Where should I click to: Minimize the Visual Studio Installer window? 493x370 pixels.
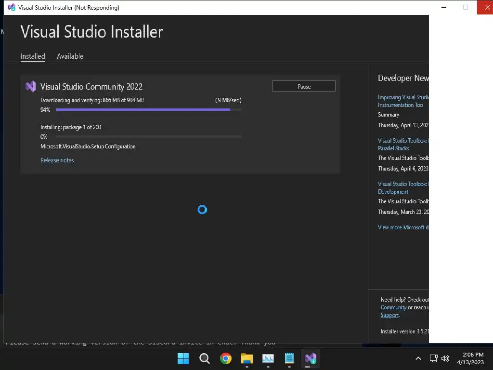[x=444, y=7]
